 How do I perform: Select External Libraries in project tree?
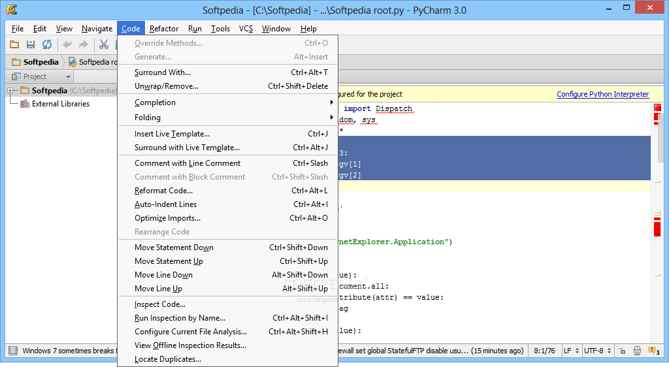click(x=61, y=104)
